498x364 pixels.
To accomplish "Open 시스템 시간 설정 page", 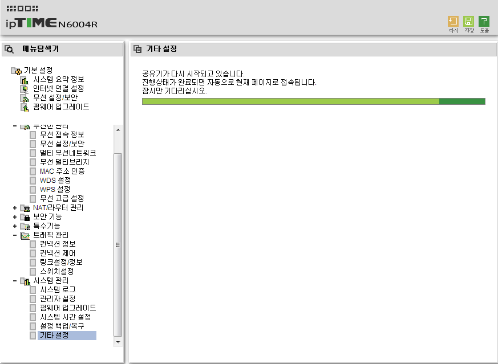I will 66,317.
